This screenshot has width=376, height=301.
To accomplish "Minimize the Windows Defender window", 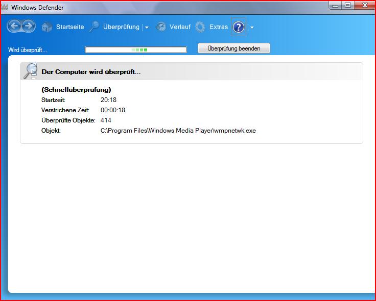I will pos(336,6).
